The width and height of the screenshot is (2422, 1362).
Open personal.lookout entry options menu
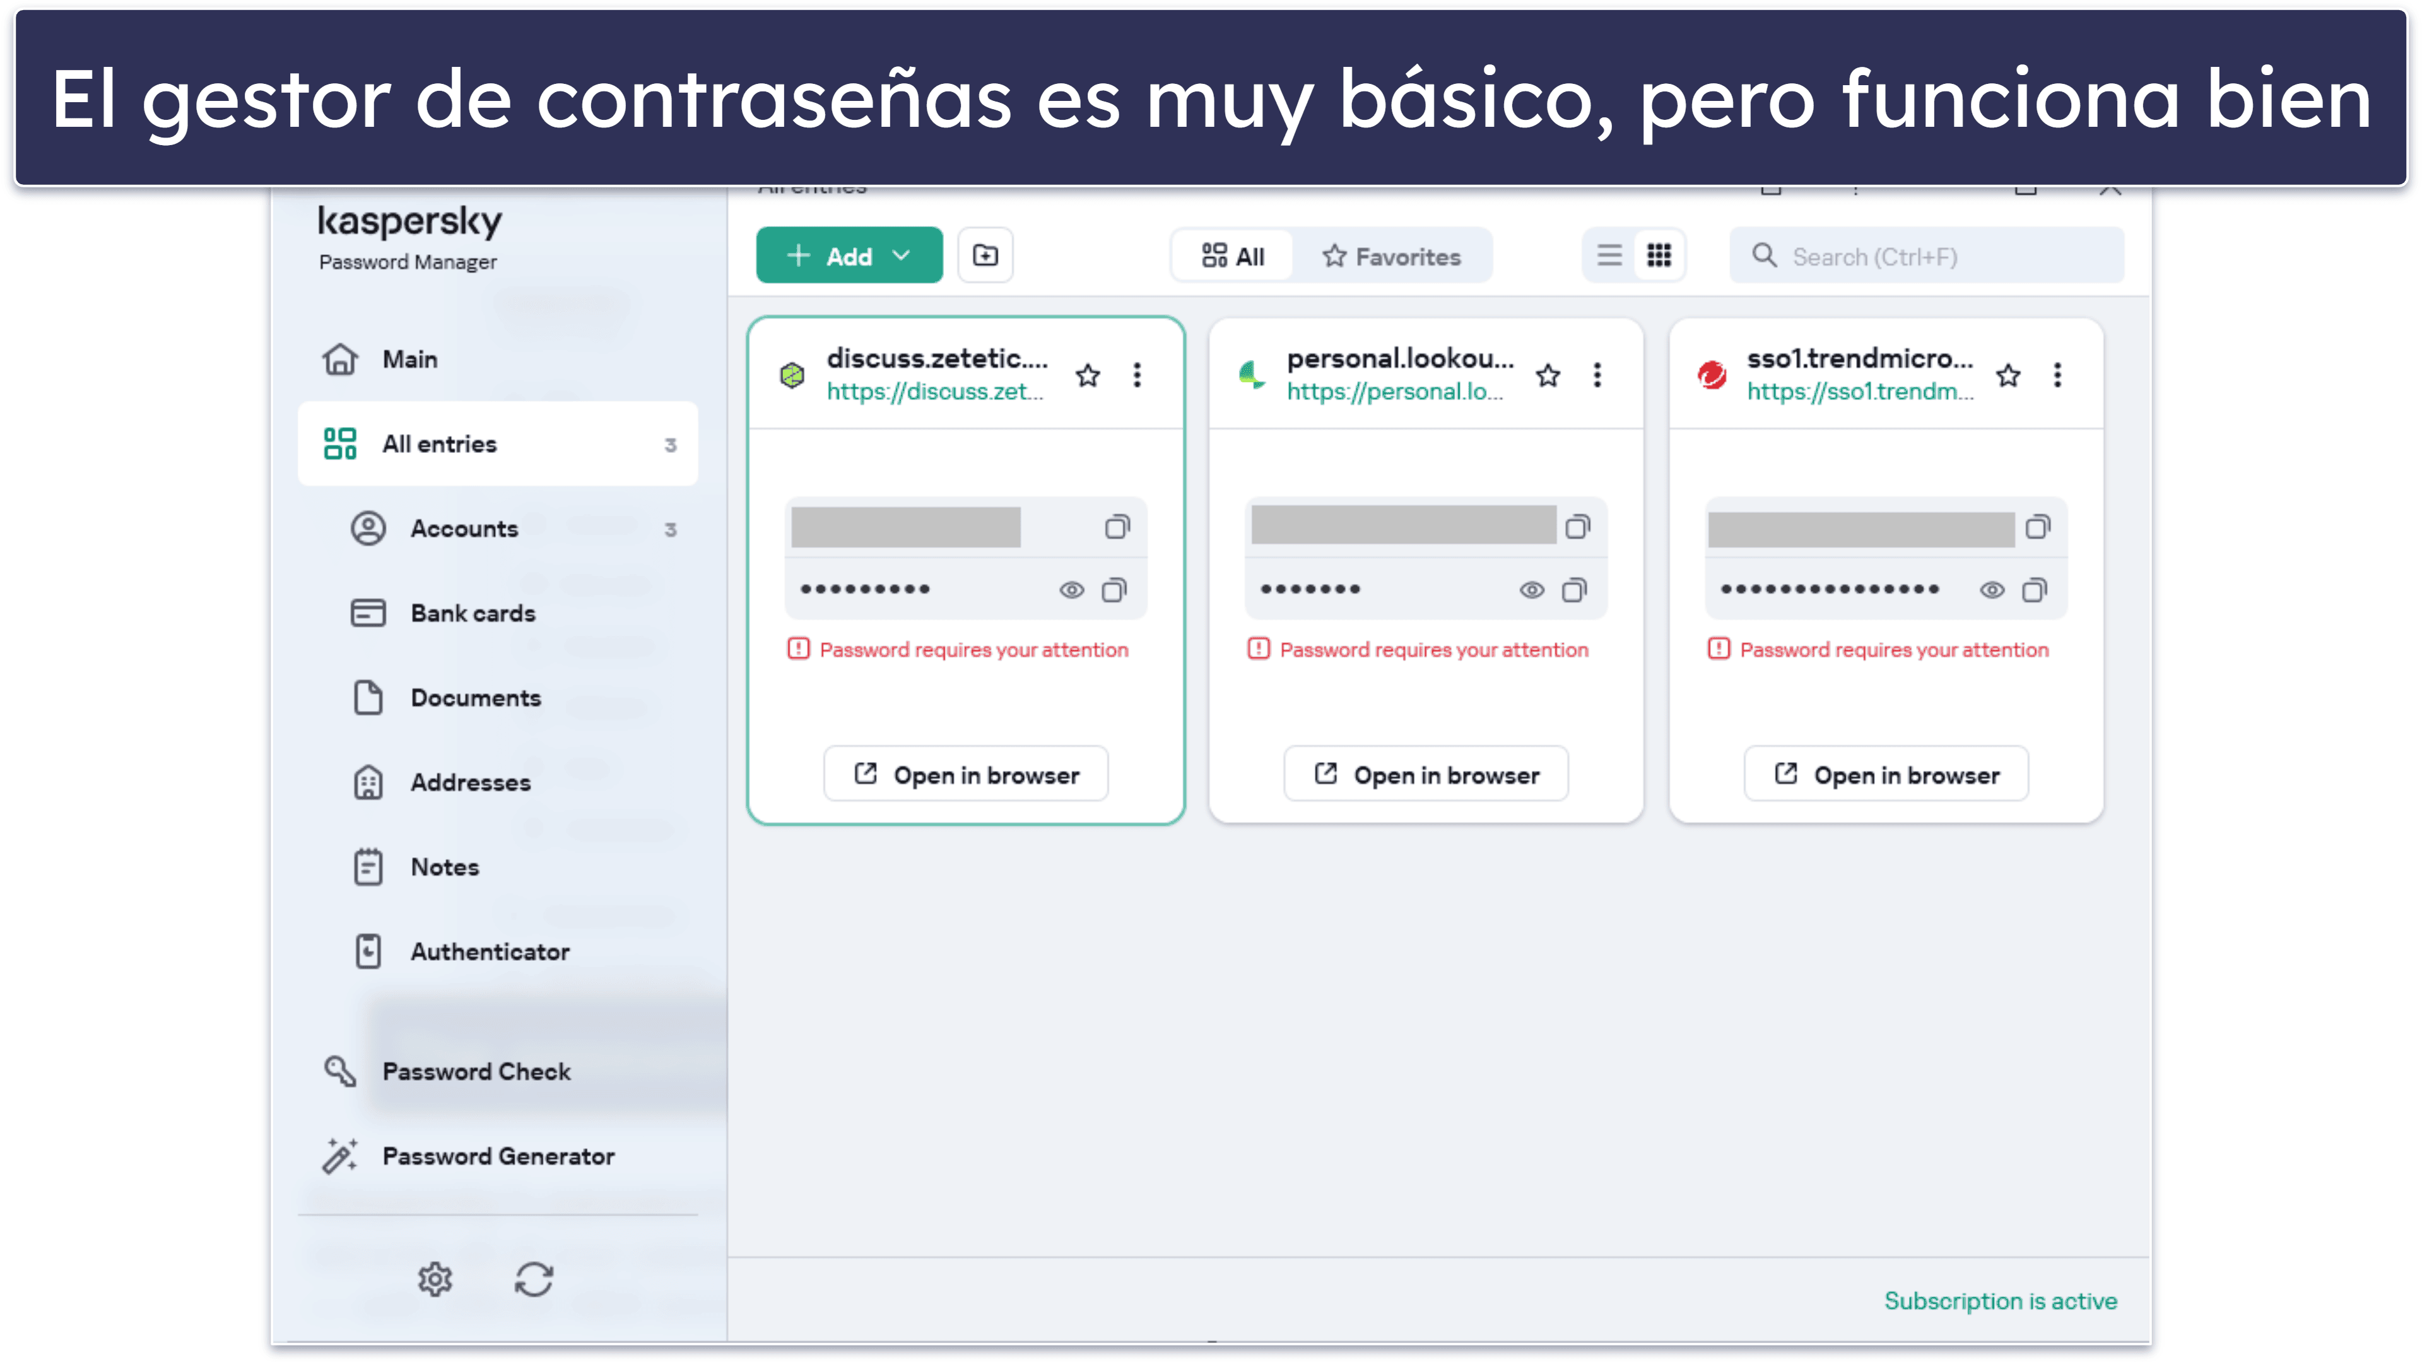(1597, 376)
